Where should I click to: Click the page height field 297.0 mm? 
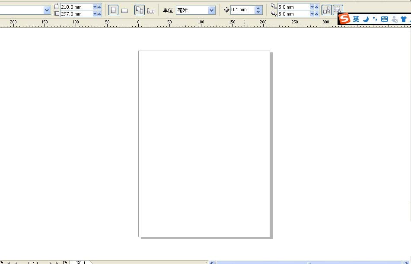tap(76, 14)
